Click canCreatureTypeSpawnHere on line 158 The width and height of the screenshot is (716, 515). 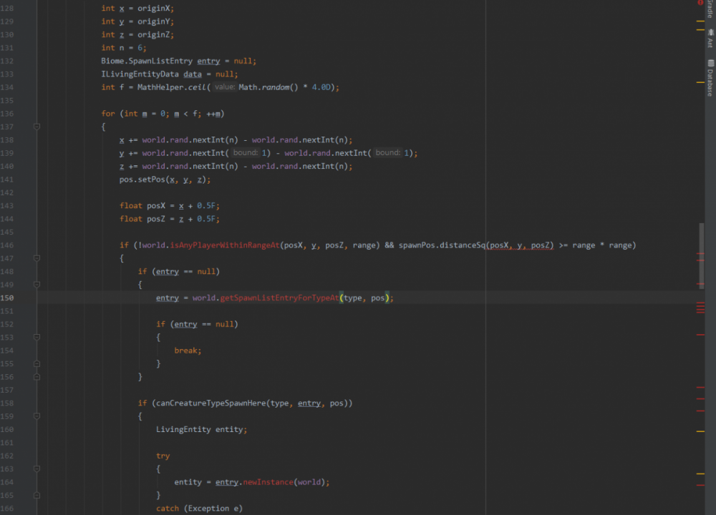pyautogui.click(x=211, y=403)
